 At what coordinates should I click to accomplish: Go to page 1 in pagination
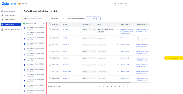(x=107, y=86)
